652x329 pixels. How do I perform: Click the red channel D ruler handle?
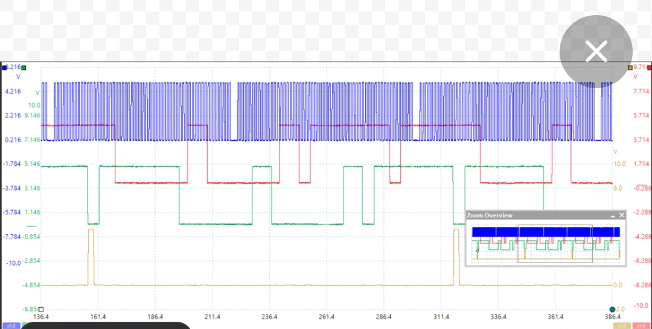coord(649,68)
